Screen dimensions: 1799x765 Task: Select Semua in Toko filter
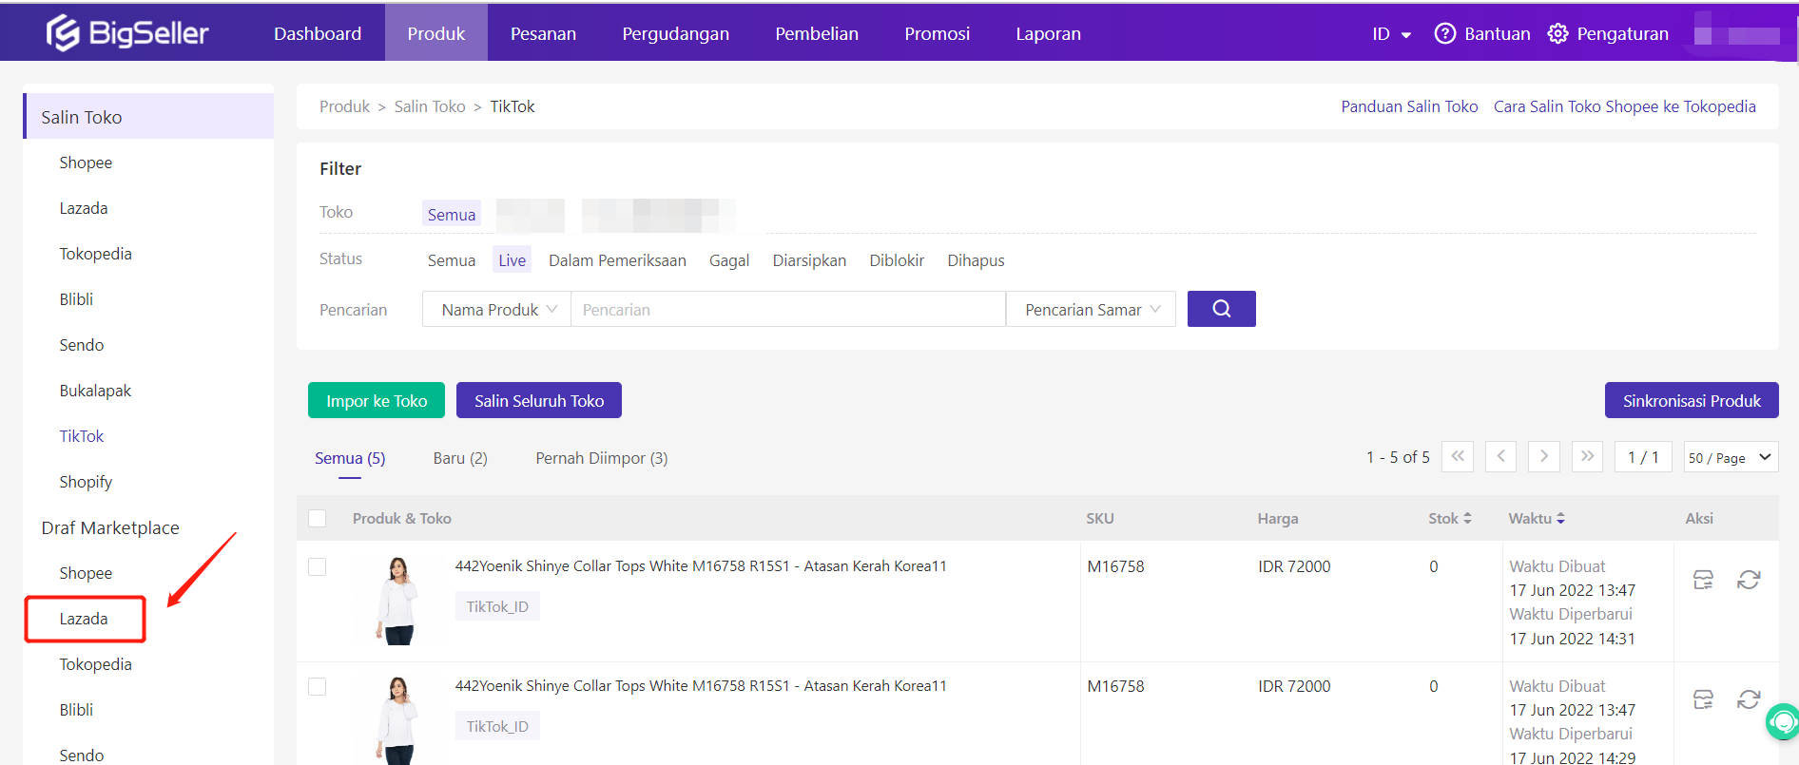452,215
